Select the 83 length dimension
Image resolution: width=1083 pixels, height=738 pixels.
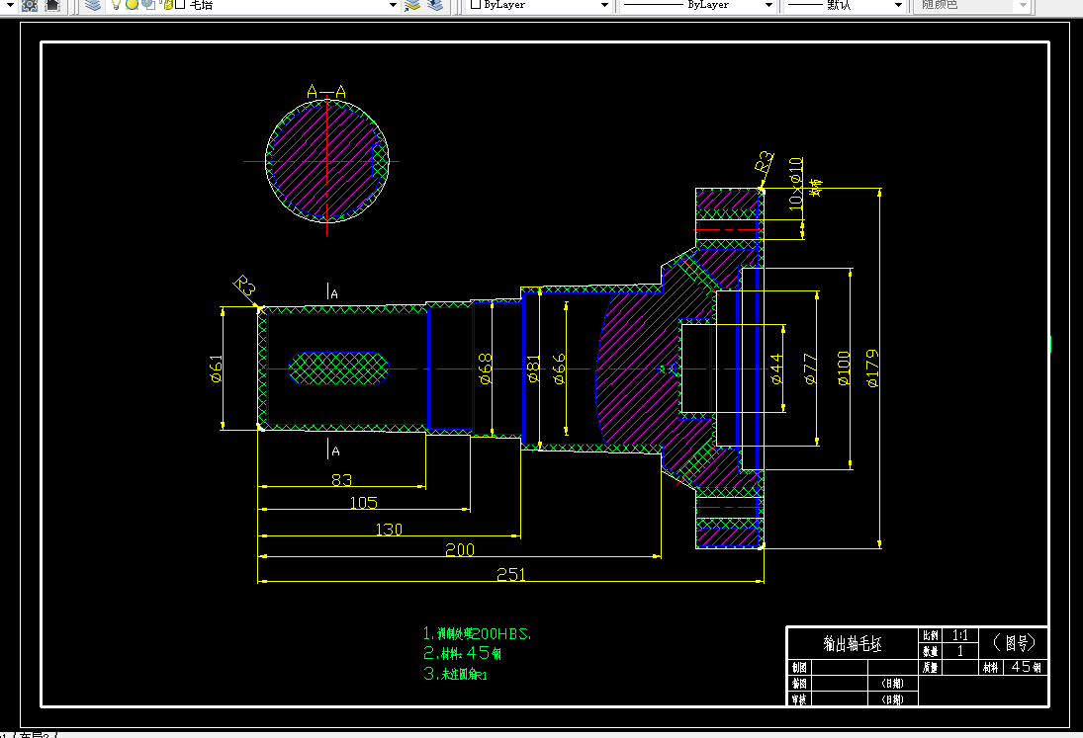[x=342, y=479]
